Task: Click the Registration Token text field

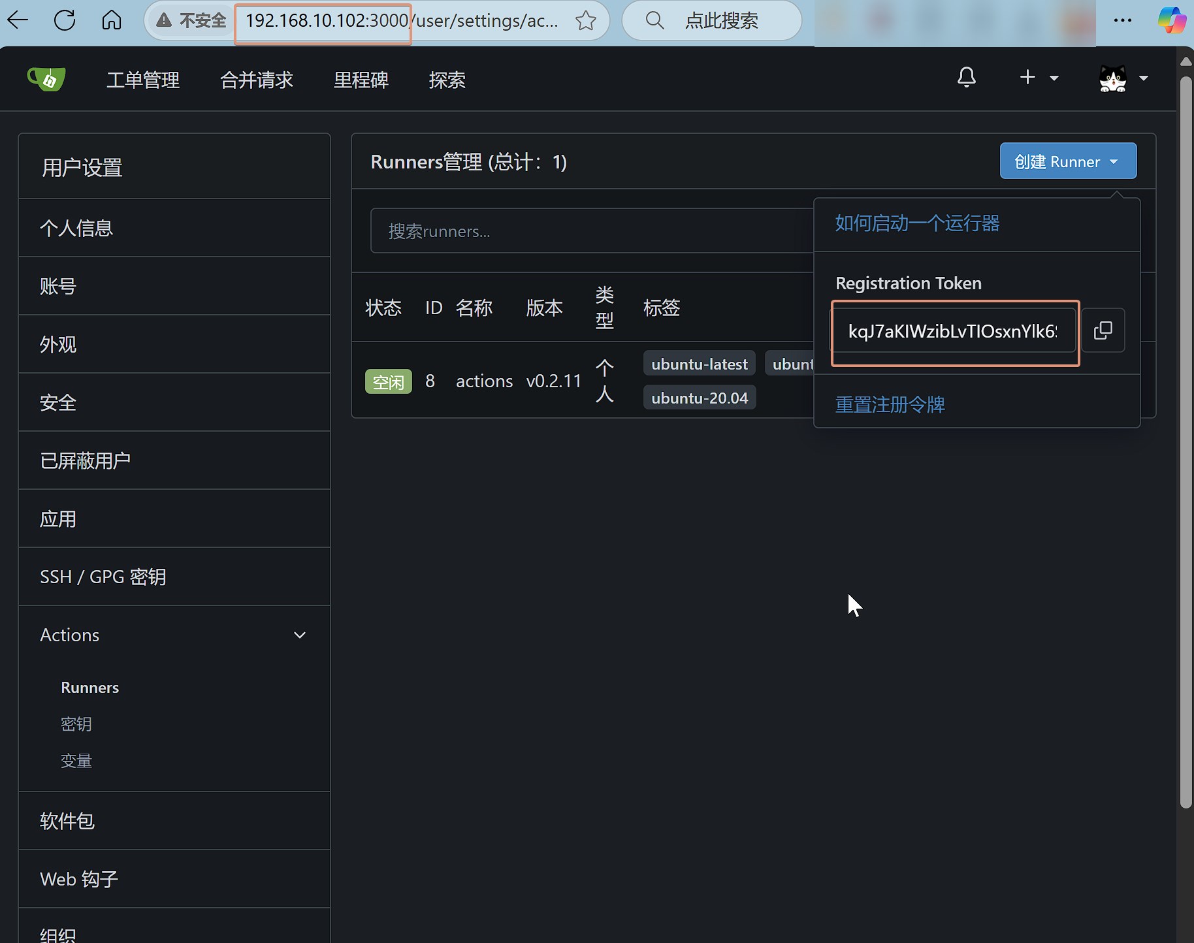Action: click(952, 332)
